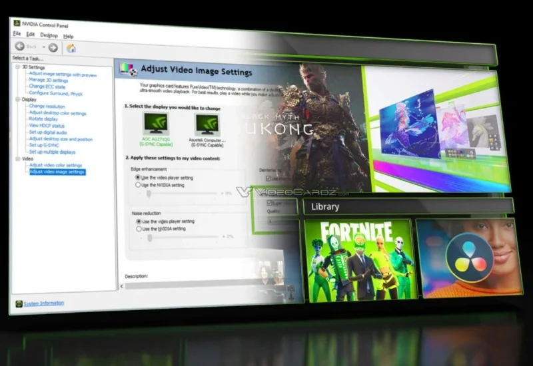The width and height of the screenshot is (533, 366).
Task: Open the DaVinci Resolve library tile
Action: [470, 258]
